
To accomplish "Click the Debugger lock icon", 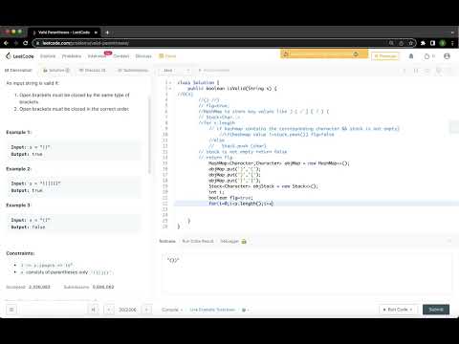I will point(244,241).
